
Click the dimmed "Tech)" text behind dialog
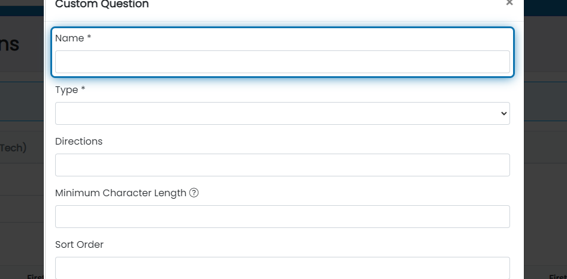(13, 148)
